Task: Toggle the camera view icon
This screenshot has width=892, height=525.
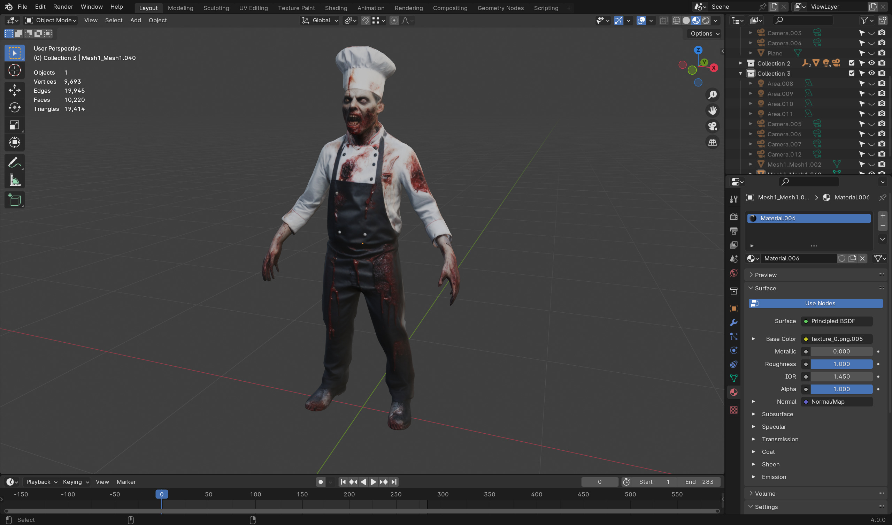Action: (x=712, y=127)
